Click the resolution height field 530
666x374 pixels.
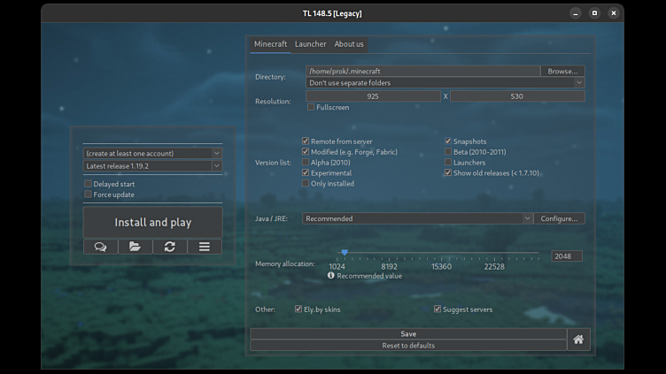[517, 96]
